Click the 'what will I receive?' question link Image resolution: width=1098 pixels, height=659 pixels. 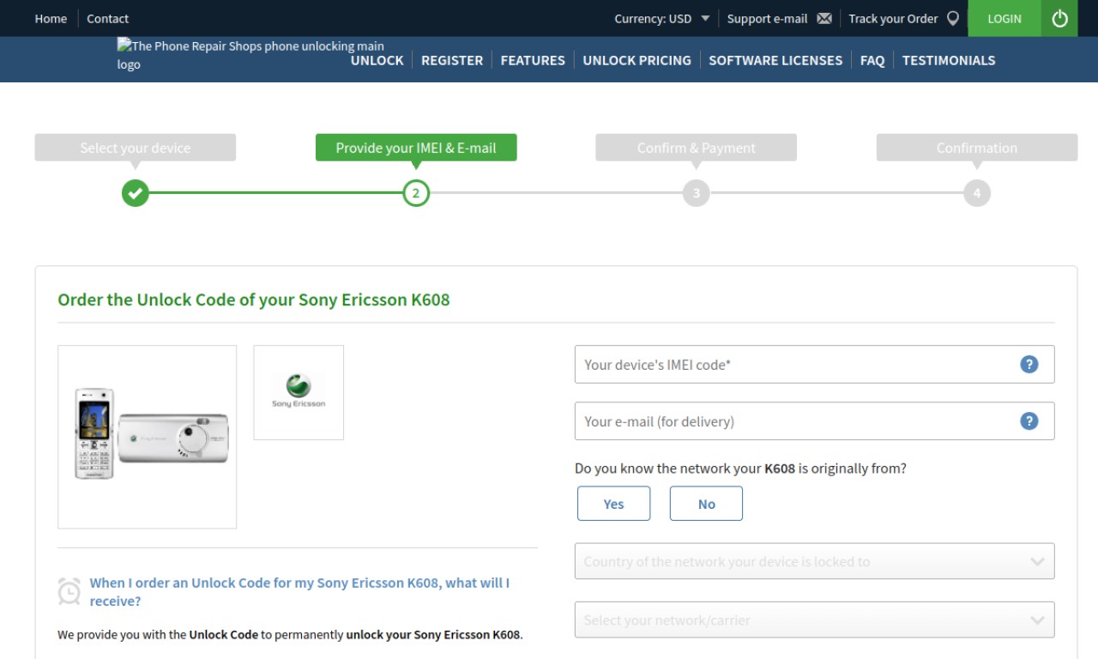coord(299,591)
